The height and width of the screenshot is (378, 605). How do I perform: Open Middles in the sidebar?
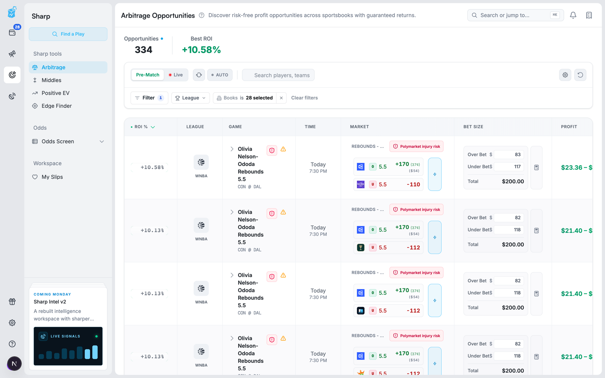tap(68, 80)
